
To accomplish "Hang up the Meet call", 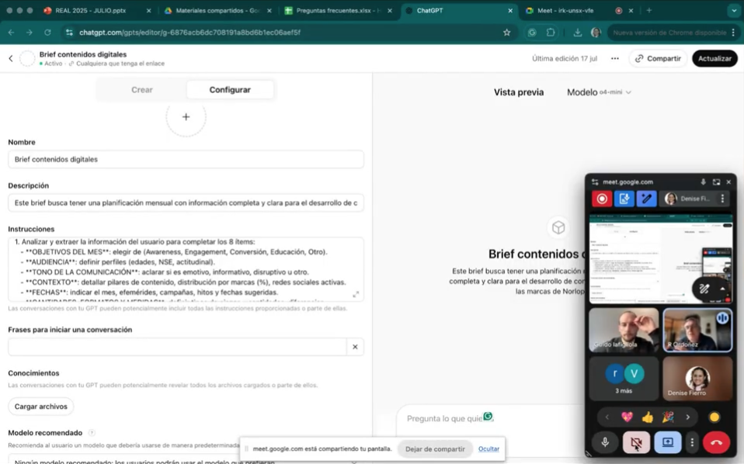I will [x=716, y=442].
